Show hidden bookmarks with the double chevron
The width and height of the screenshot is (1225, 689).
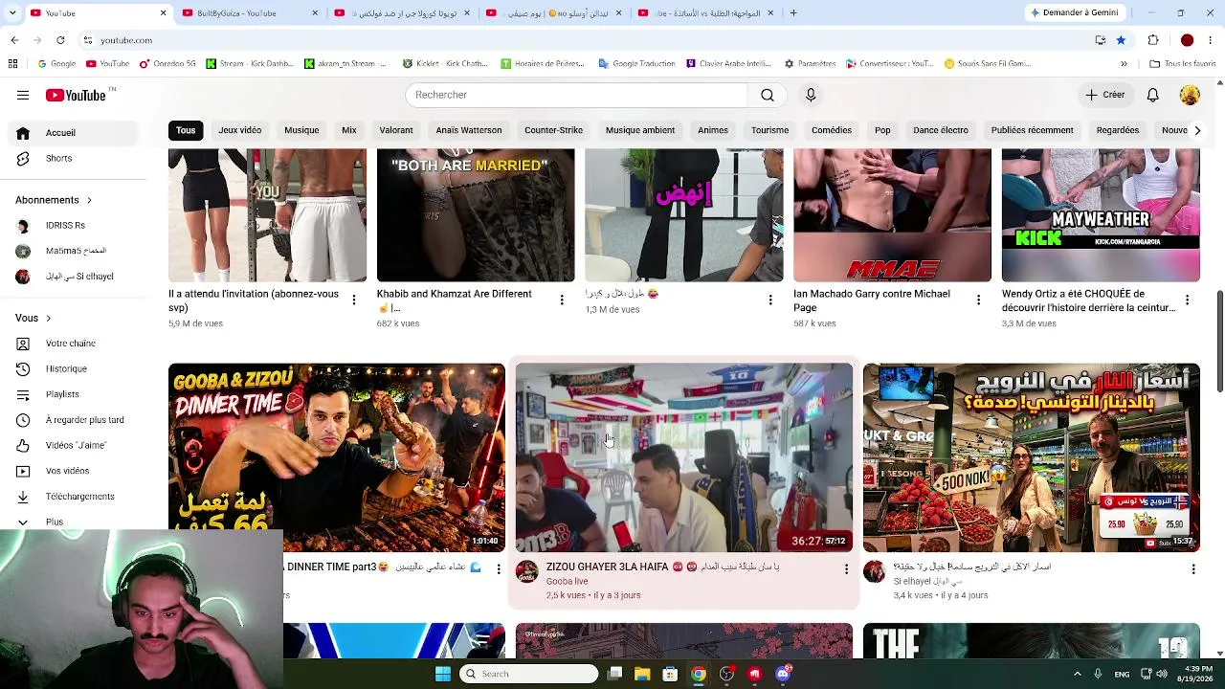[x=1124, y=64]
